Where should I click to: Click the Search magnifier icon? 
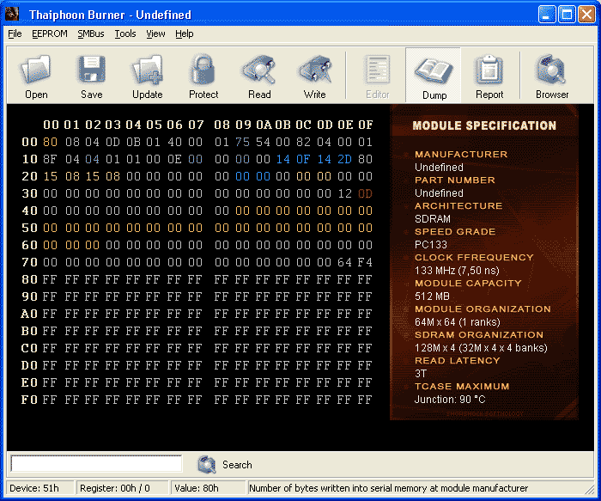207,465
